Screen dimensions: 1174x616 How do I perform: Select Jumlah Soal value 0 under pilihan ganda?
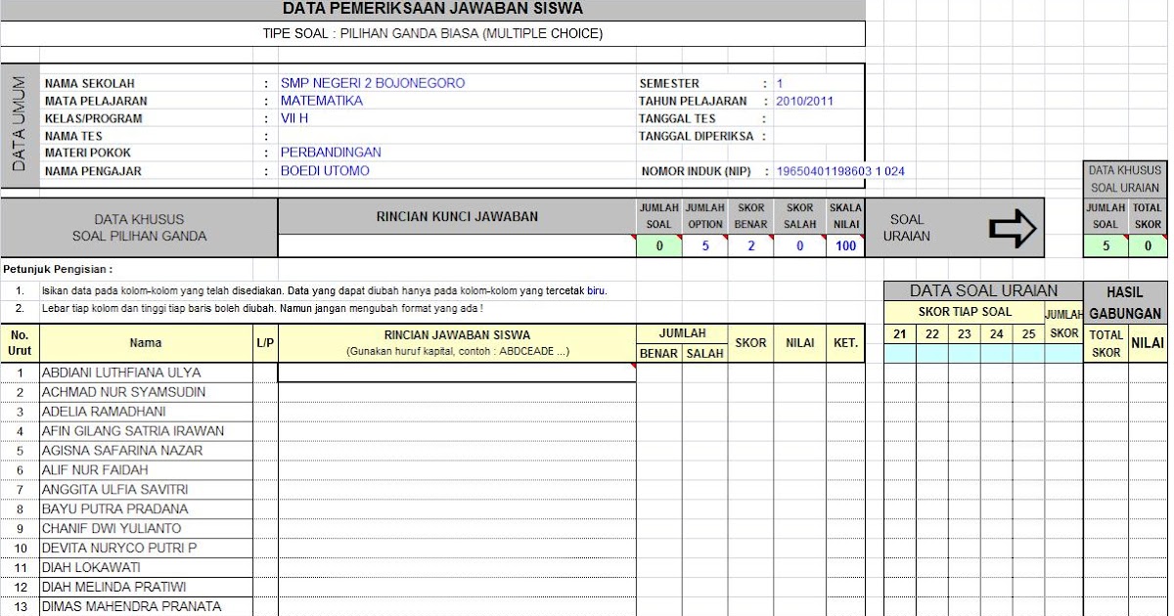pyautogui.click(x=659, y=245)
